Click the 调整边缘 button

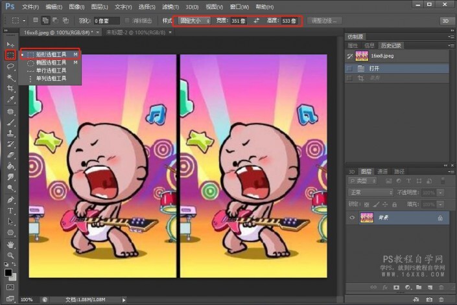(325, 21)
